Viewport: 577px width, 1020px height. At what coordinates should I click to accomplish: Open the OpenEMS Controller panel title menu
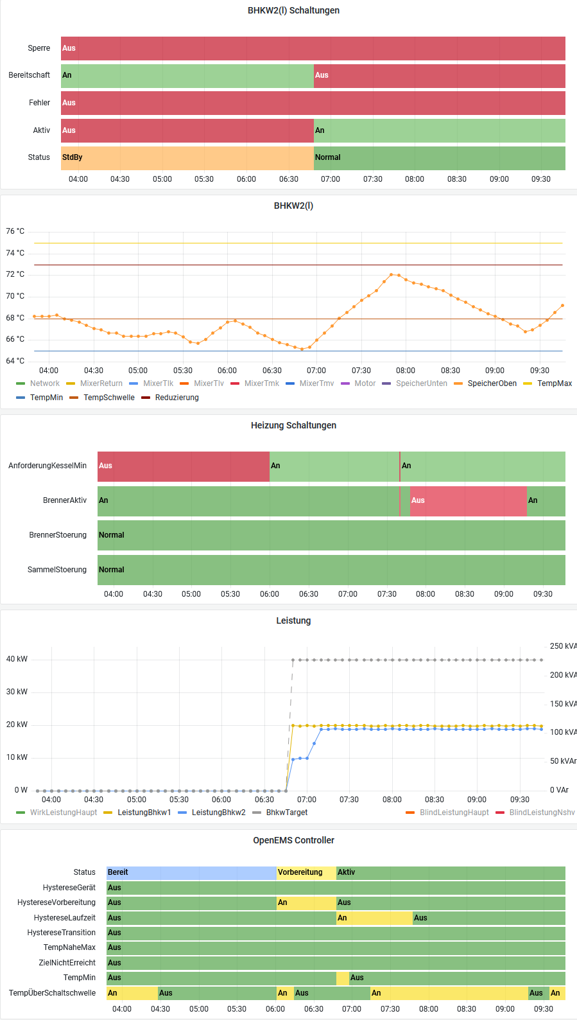293,840
